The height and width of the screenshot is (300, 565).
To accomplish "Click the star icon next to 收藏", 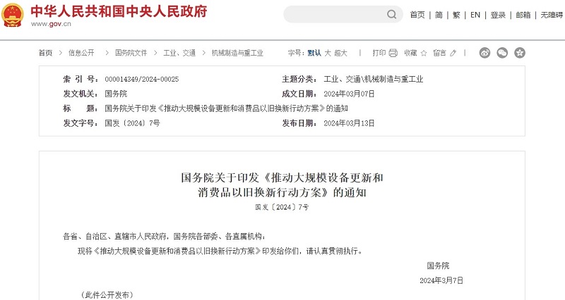I will coord(424,53).
